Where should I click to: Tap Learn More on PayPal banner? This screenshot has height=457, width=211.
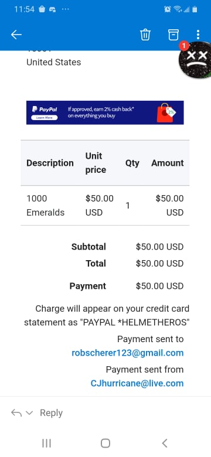pyautogui.click(x=45, y=117)
